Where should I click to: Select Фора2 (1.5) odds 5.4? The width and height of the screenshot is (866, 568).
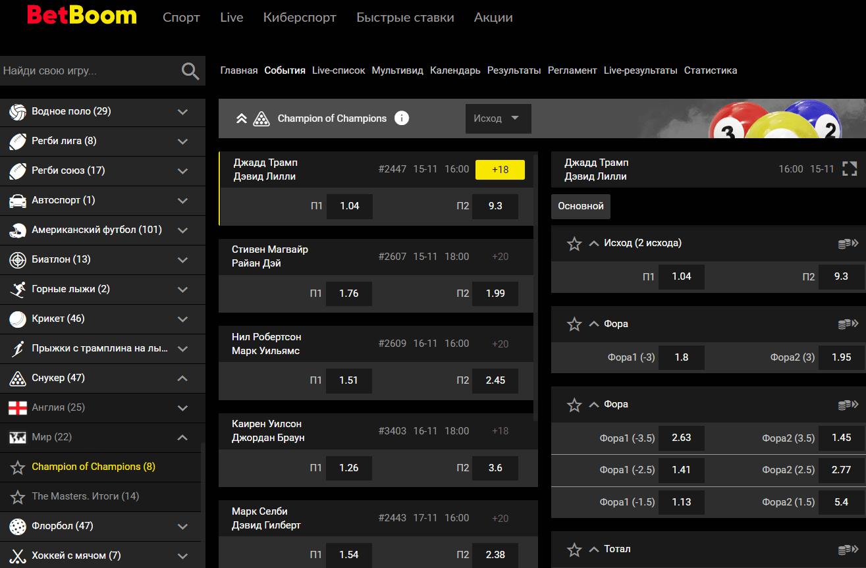(842, 502)
